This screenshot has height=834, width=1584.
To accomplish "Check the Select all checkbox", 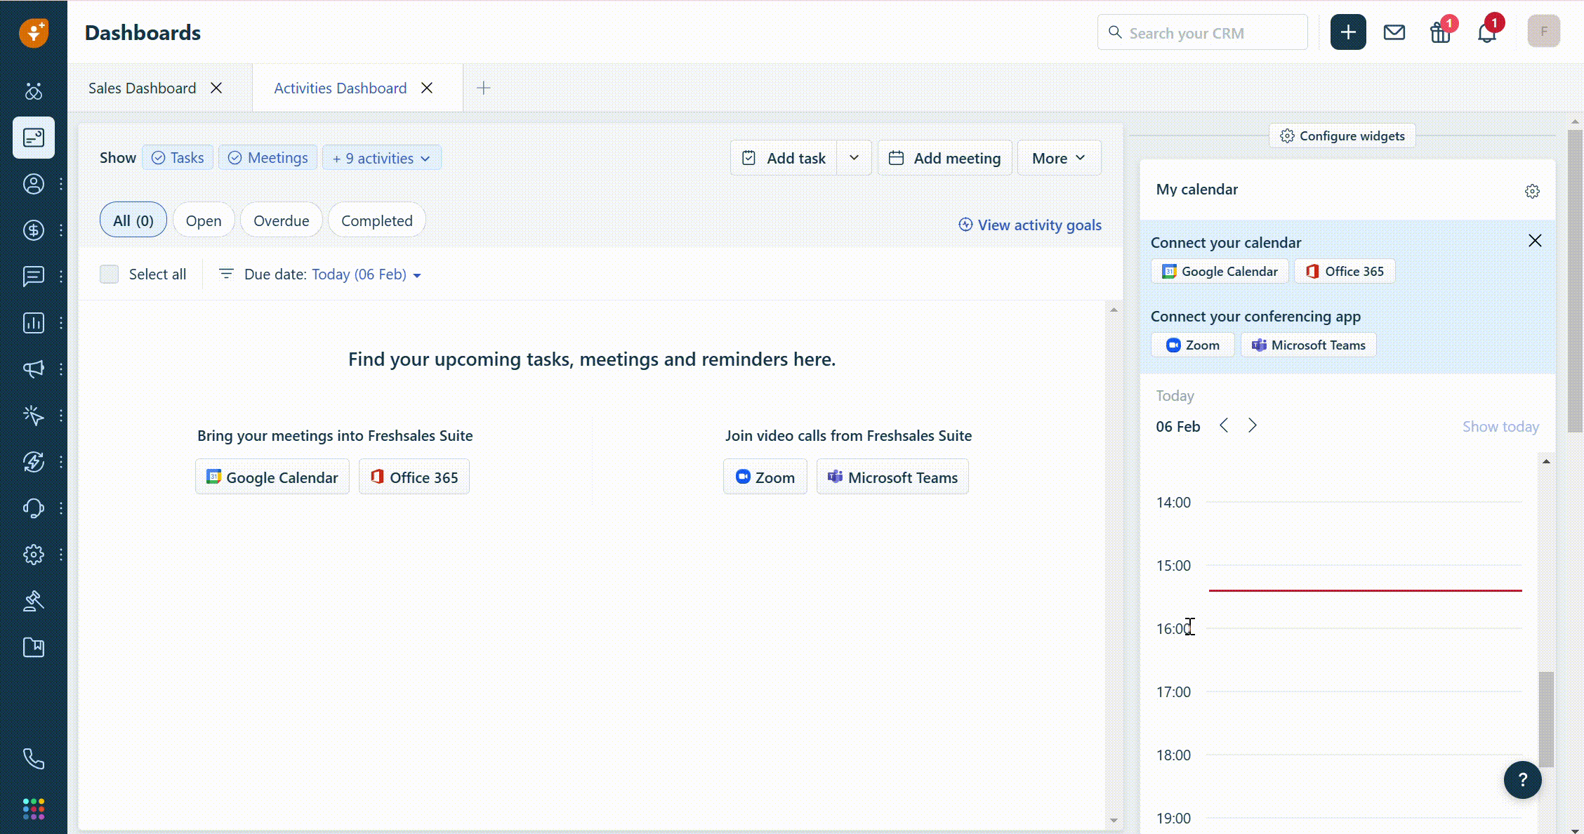I will tap(110, 274).
